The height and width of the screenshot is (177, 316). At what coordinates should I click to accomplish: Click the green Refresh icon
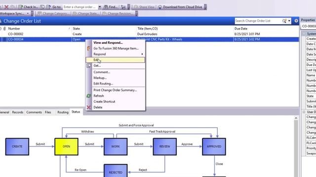click(89, 96)
